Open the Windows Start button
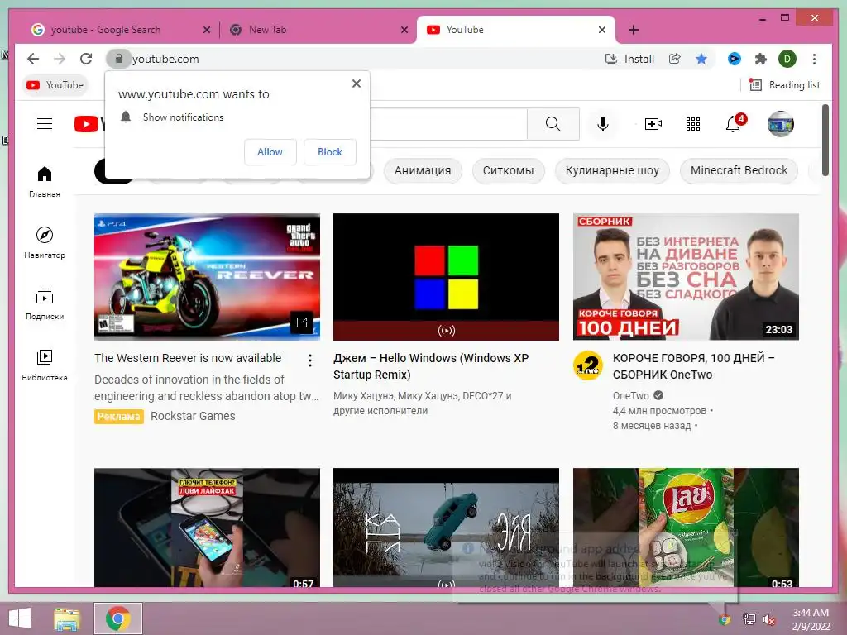The image size is (847, 635). tap(20, 618)
